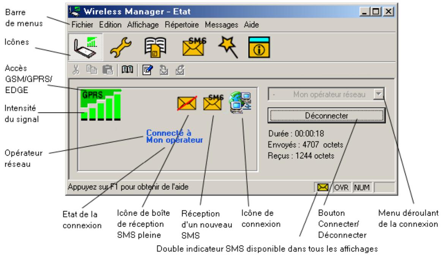The width and height of the screenshot is (441, 255).
Task: Click the new SMS received envelope icon
Action: 213,102
